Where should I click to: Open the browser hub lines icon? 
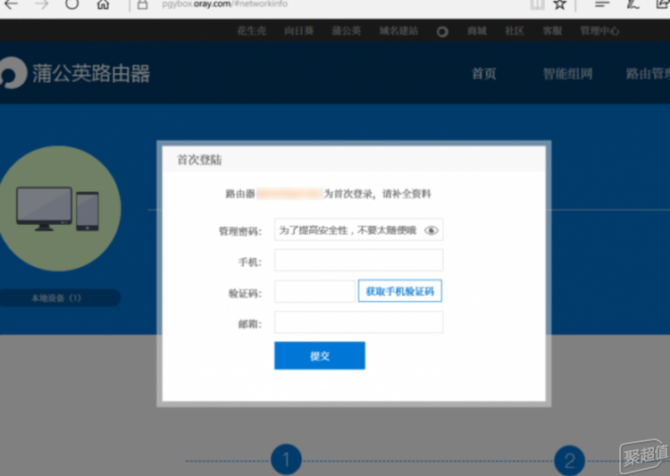(x=601, y=4)
